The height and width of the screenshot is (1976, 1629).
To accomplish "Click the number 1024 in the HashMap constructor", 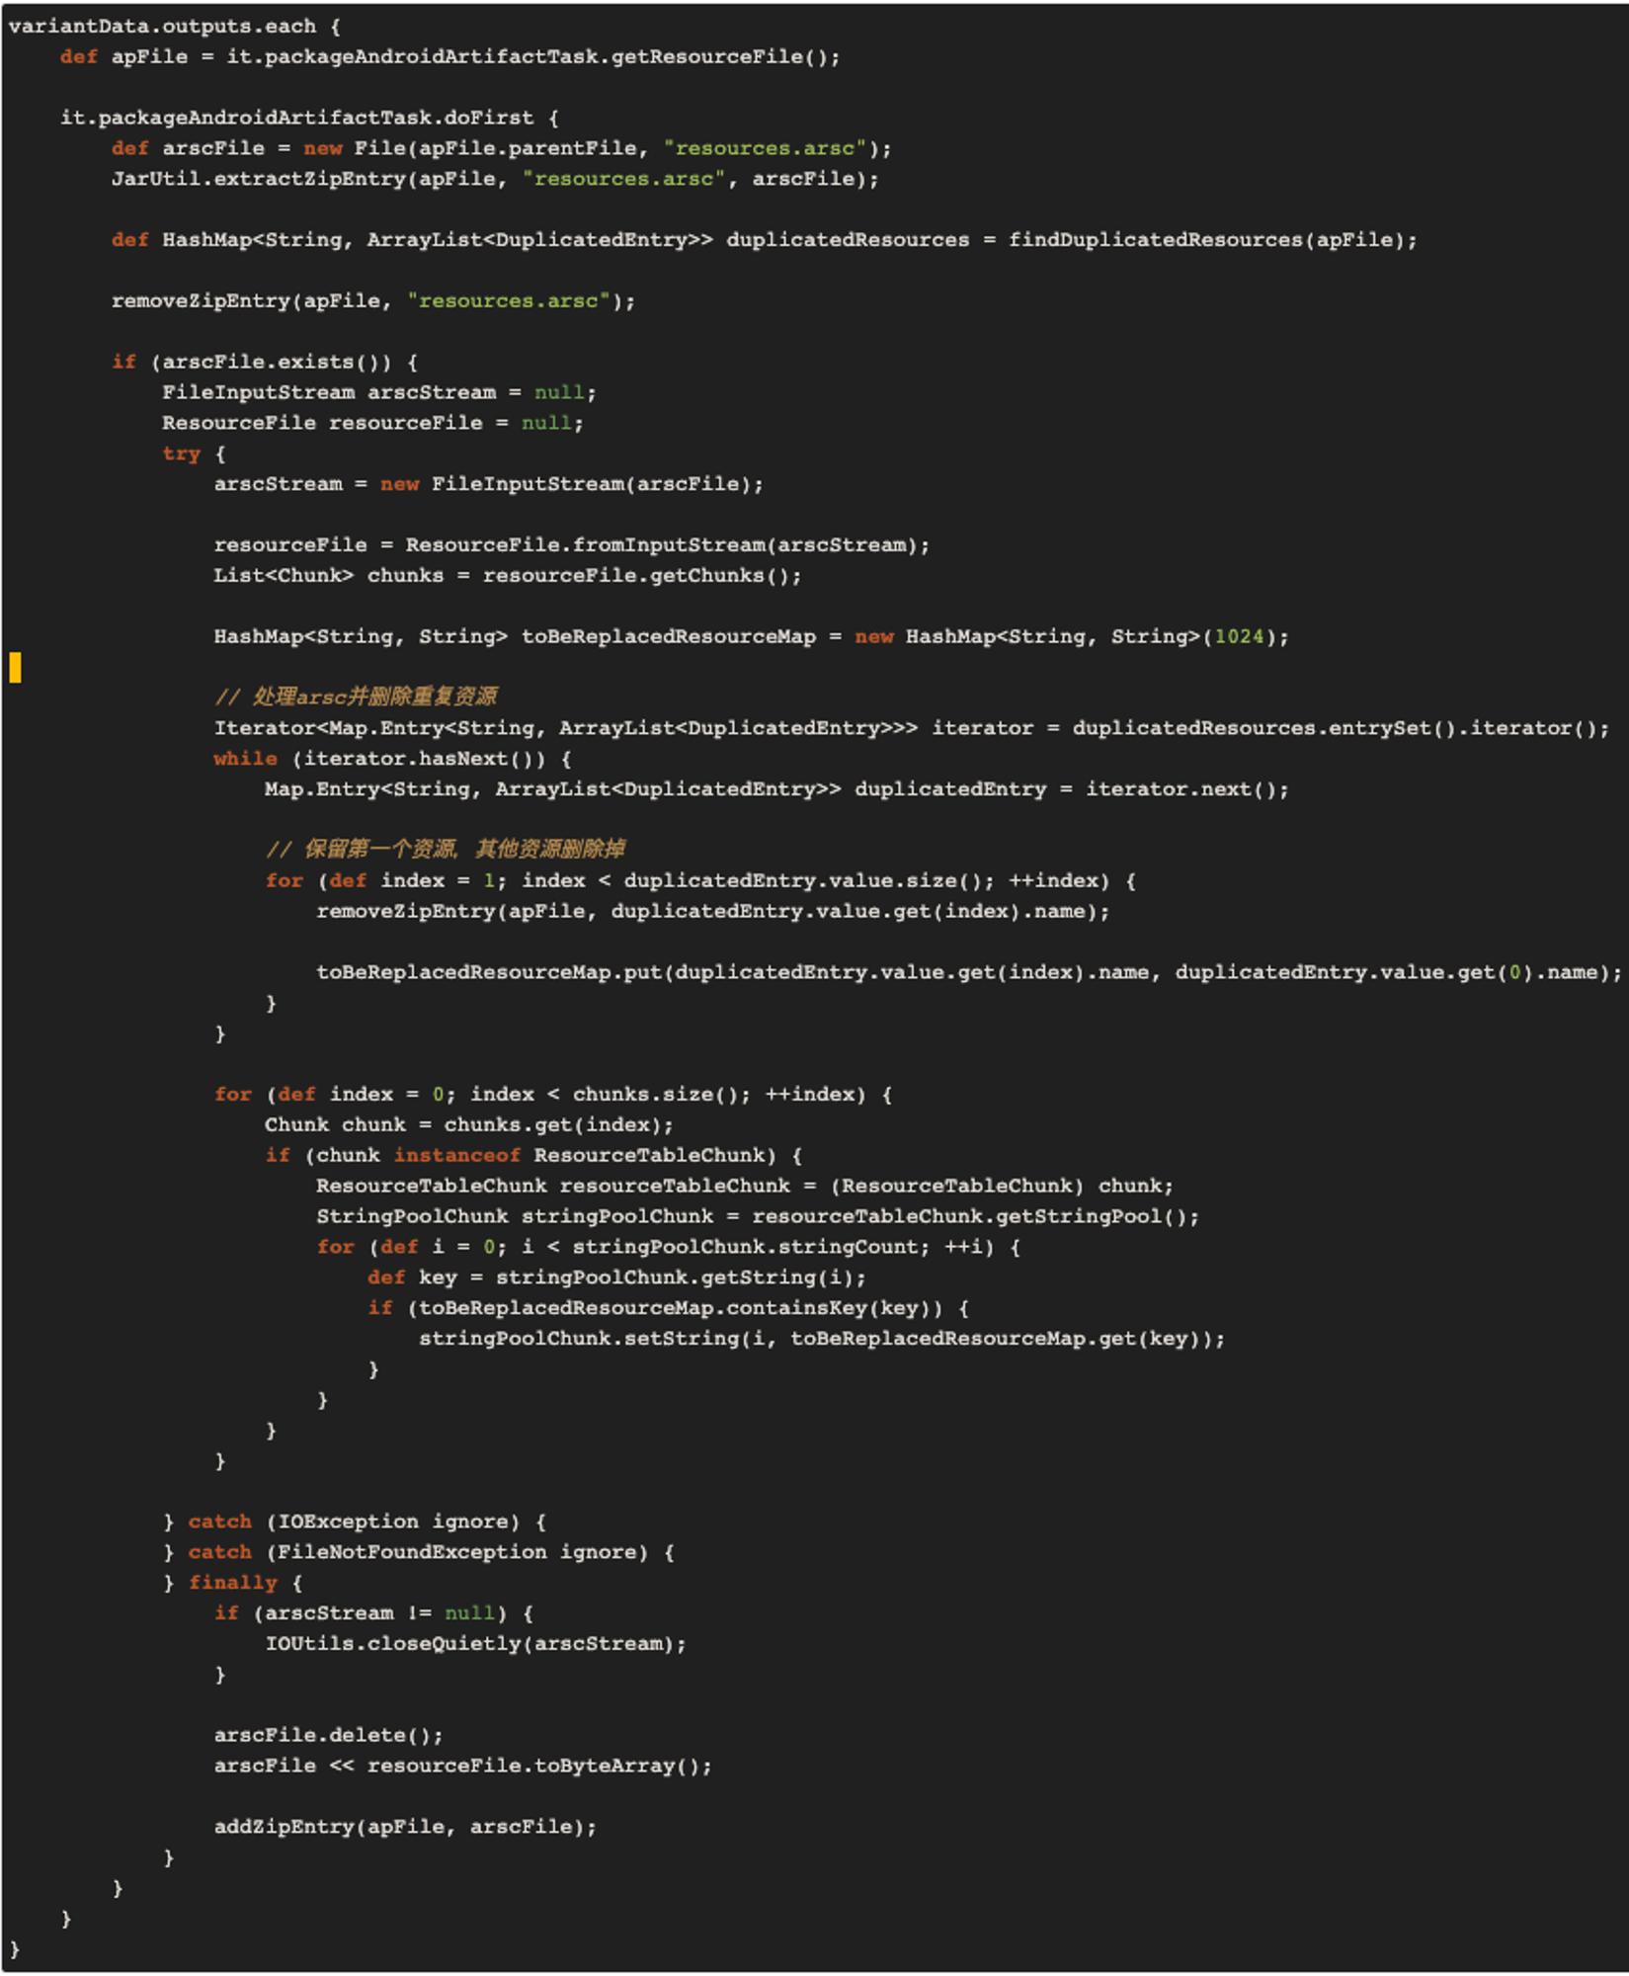I will pos(1239,636).
